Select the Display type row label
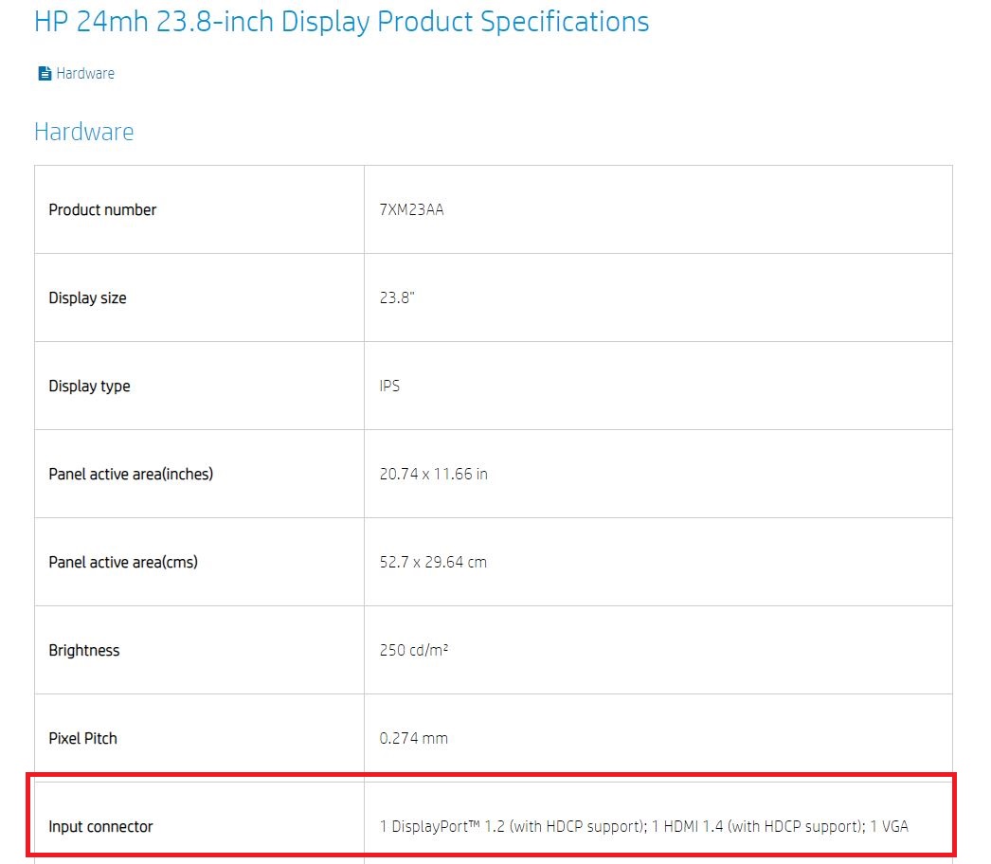Viewport: 991px width, 864px height. (89, 387)
